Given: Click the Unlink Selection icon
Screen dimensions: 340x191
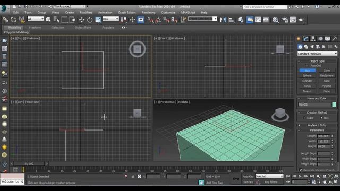Looking at the screenshot, I should [14, 20].
